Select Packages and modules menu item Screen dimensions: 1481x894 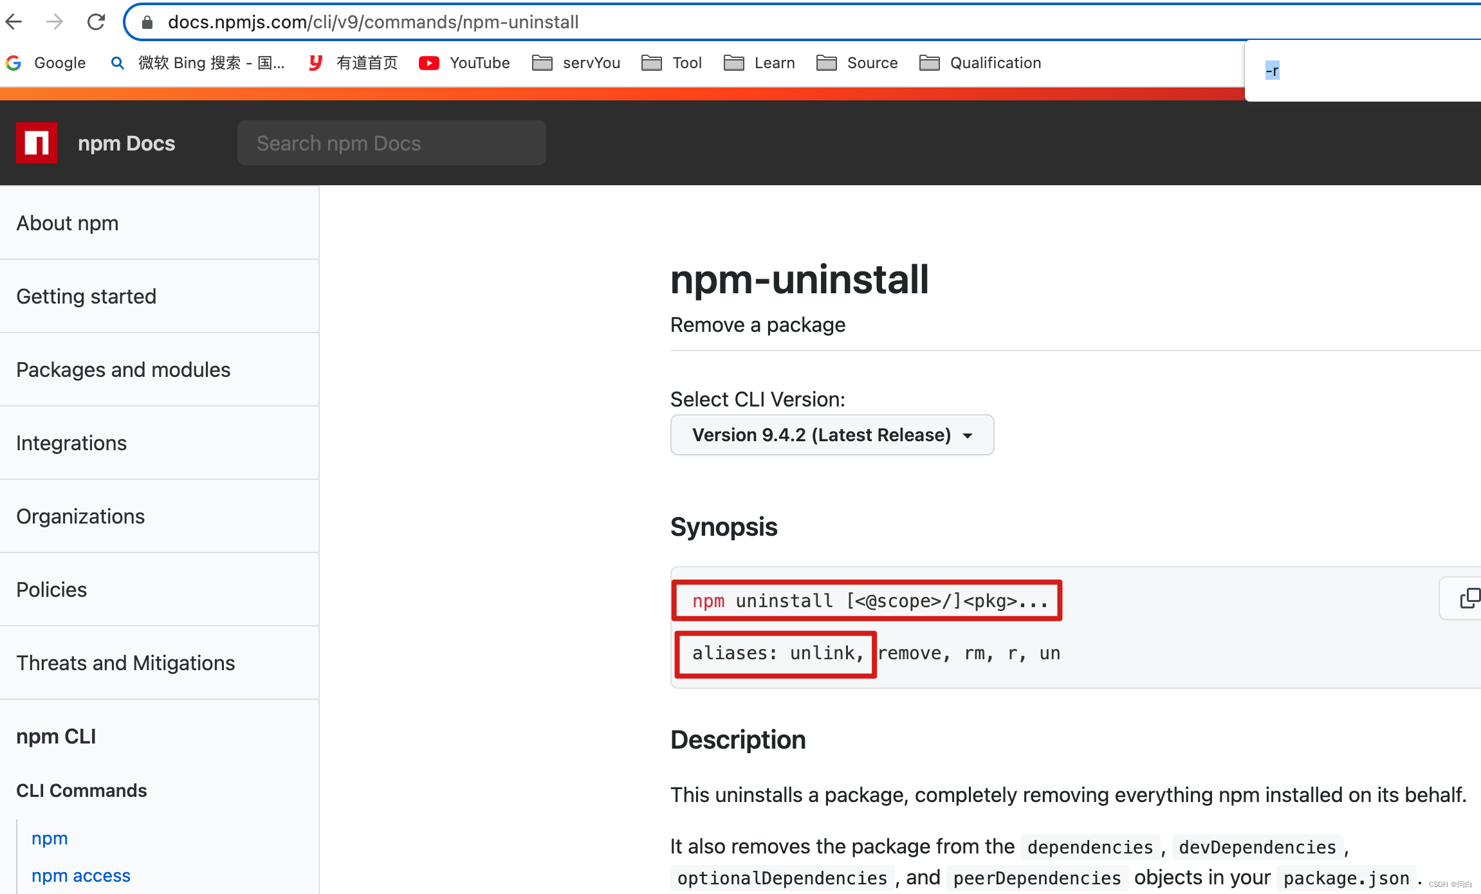(123, 369)
